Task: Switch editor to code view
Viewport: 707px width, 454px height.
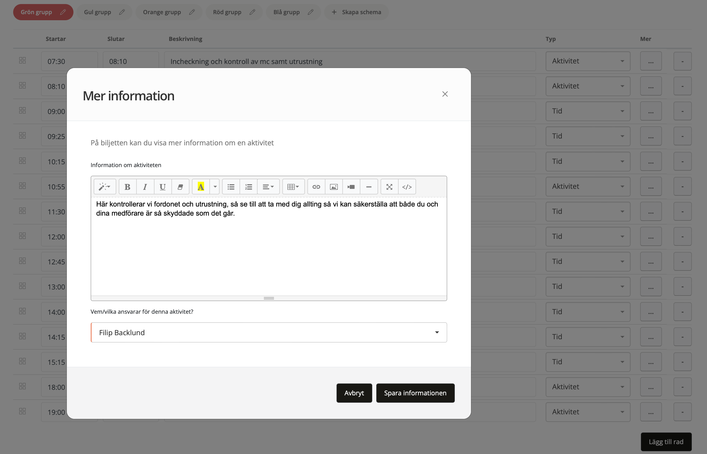Action: pos(407,187)
